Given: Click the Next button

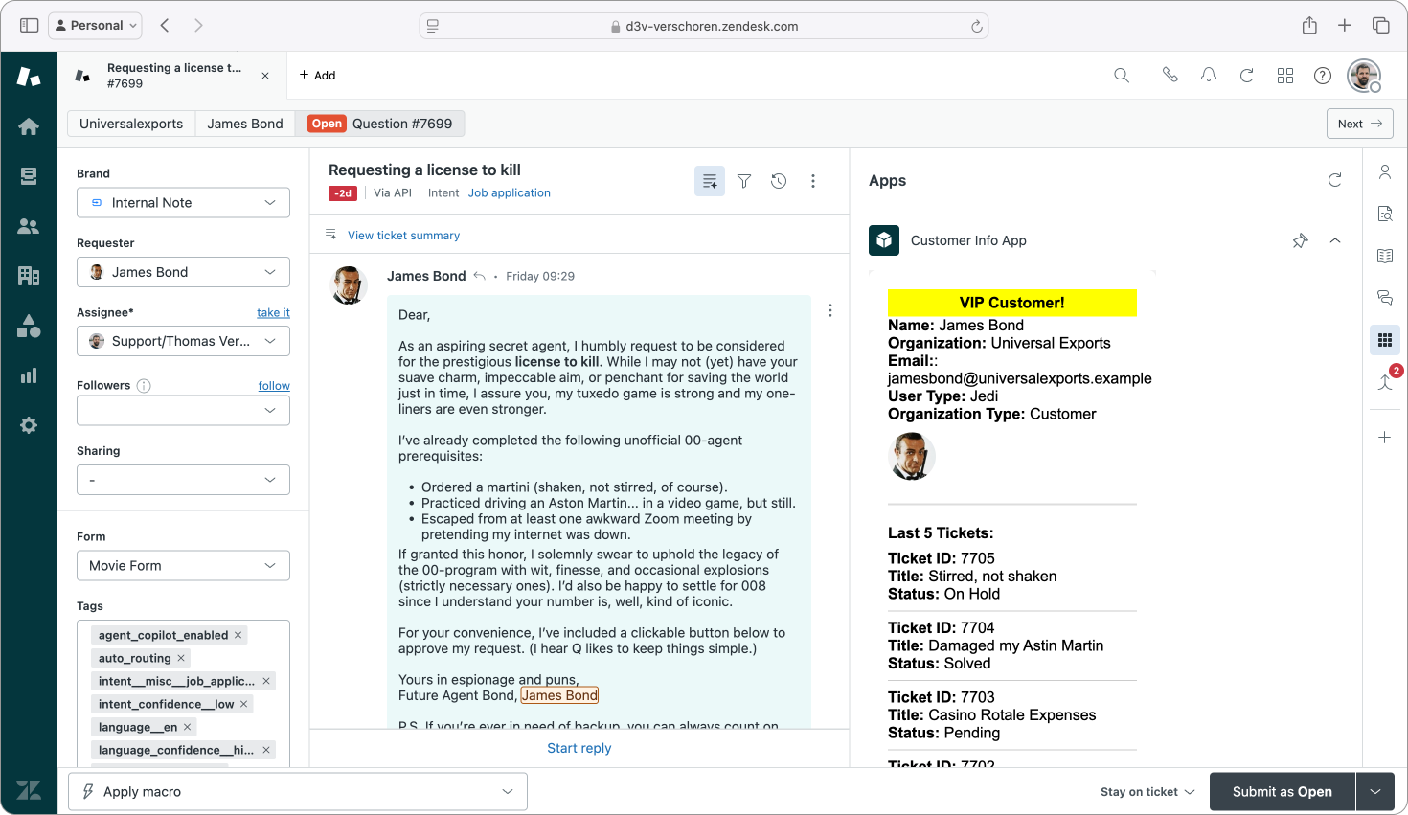Looking at the screenshot, I should 1359,124.
